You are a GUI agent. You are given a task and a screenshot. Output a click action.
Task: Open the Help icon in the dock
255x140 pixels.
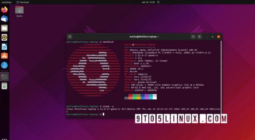pyautogui.click(x=5, y=65)
